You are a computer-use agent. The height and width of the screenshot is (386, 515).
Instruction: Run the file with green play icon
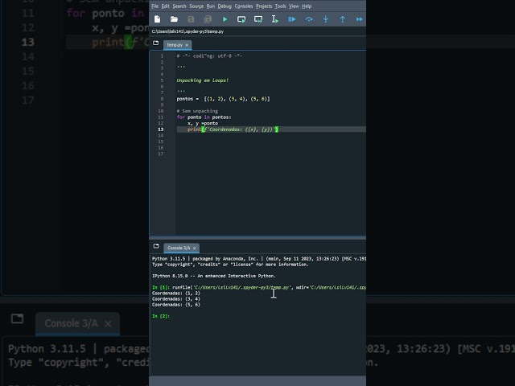click(225, 19)
